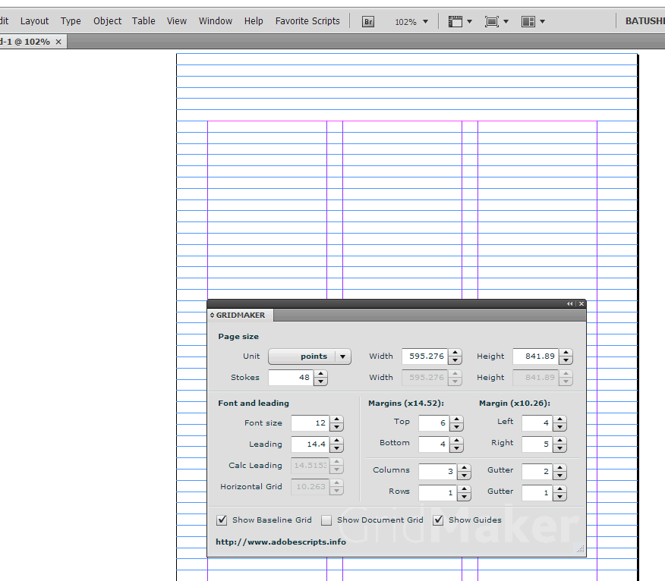Click the Left margin input field
Viewport: 665px width, 581px height.
tap(537, 423)
